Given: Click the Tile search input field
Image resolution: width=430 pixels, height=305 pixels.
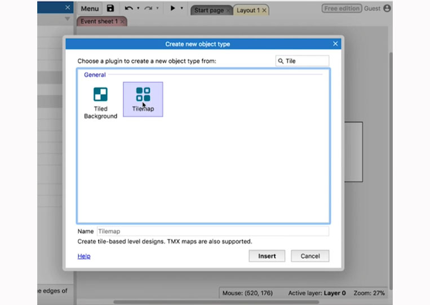Looking at the screenshot, I should [302, 61].
